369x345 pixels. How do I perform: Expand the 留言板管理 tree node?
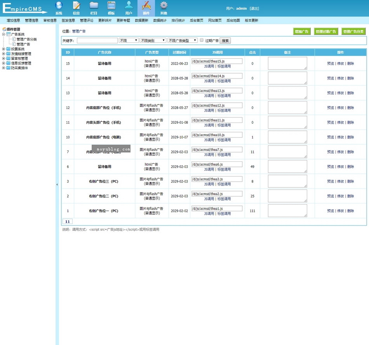[3, 59]
